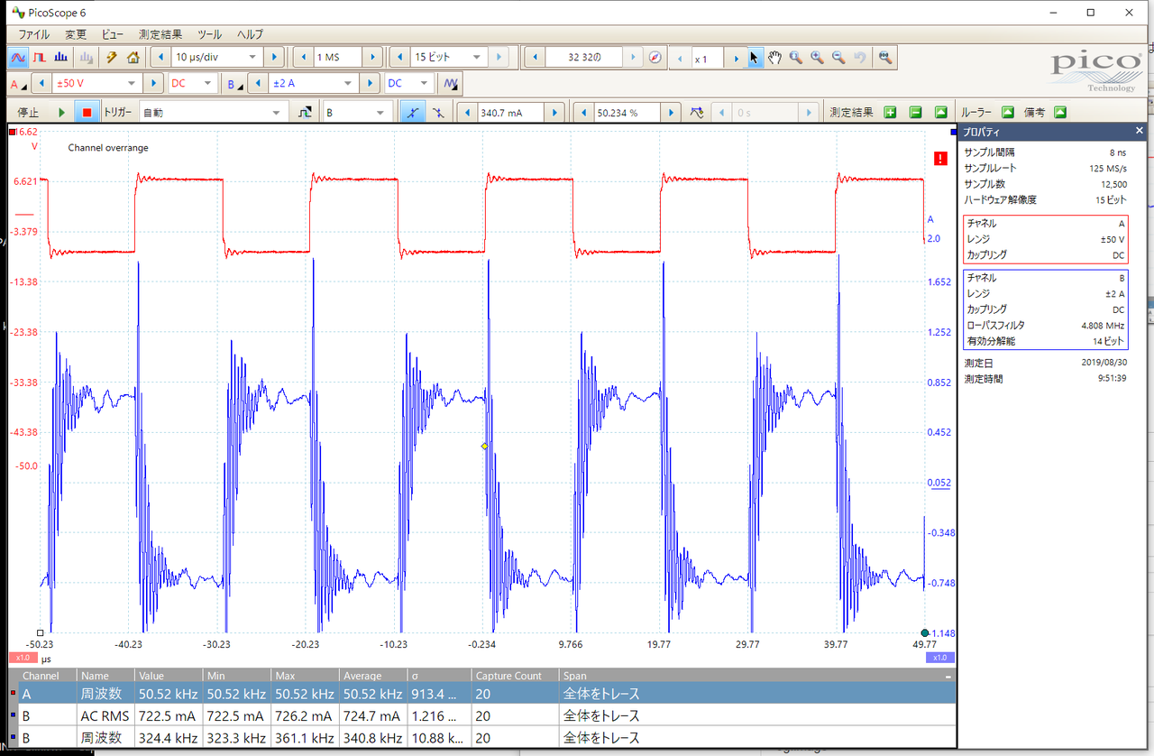Click the Home icon in toolbar
The width and height of the screenshot is (1154, 756).
(133, 57)
